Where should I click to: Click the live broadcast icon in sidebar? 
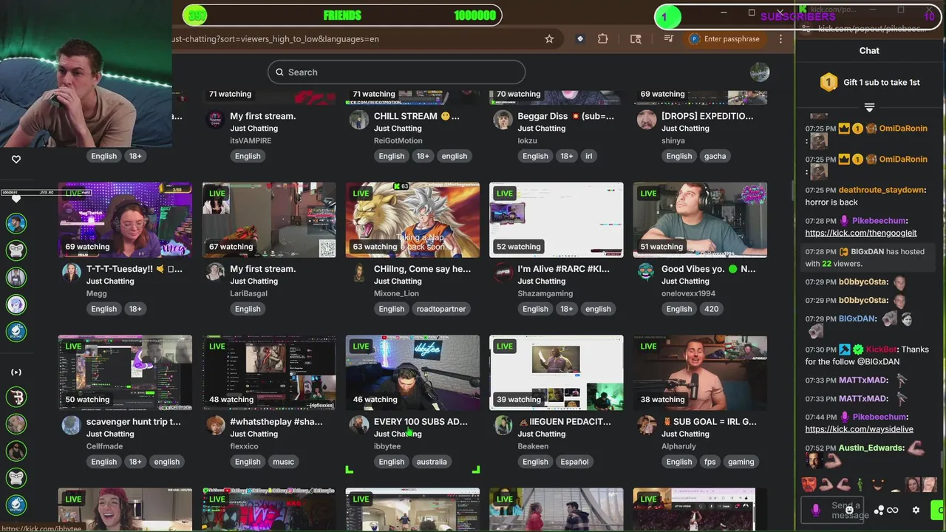point(16,372)
